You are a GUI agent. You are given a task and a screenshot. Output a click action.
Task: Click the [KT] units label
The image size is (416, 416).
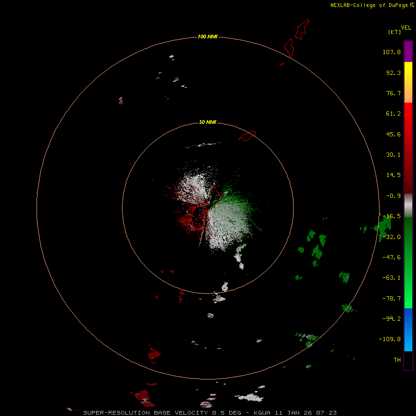click(x=394, y=32)
